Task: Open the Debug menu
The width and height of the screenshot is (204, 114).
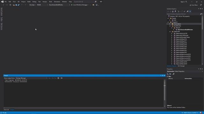Action: pos(34,2)
